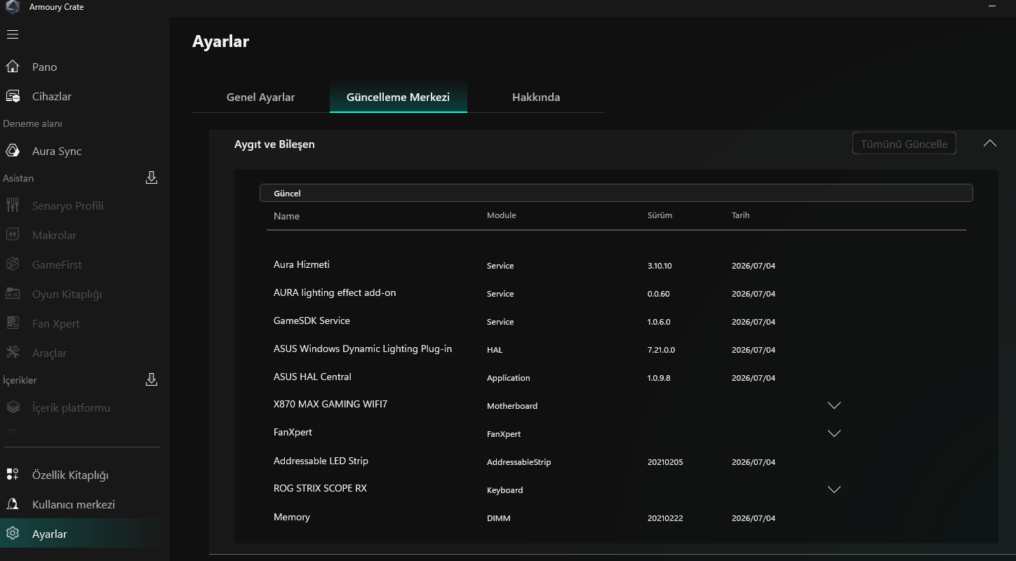This screenshot has height=561, width=1016.
Task: Open the Hakkında tab
Action: (x=536, y=97)
